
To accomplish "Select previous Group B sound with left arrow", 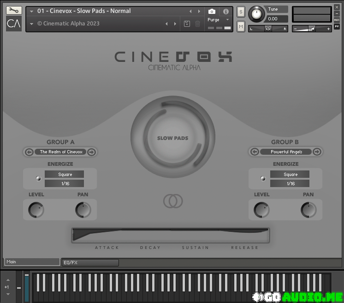I will point(254,152).
